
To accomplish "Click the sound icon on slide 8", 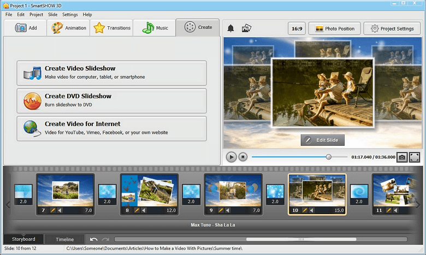I will [144, 210].
